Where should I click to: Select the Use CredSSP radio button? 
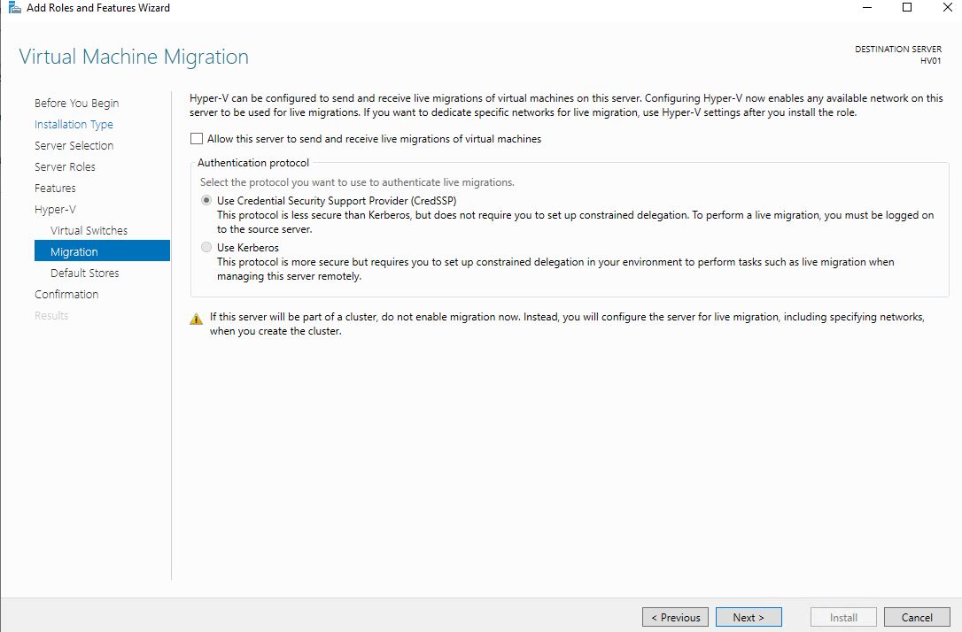(206, 201)
